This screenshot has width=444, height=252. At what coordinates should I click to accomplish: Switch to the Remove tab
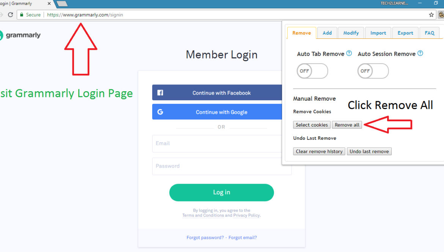pos(302,33)
